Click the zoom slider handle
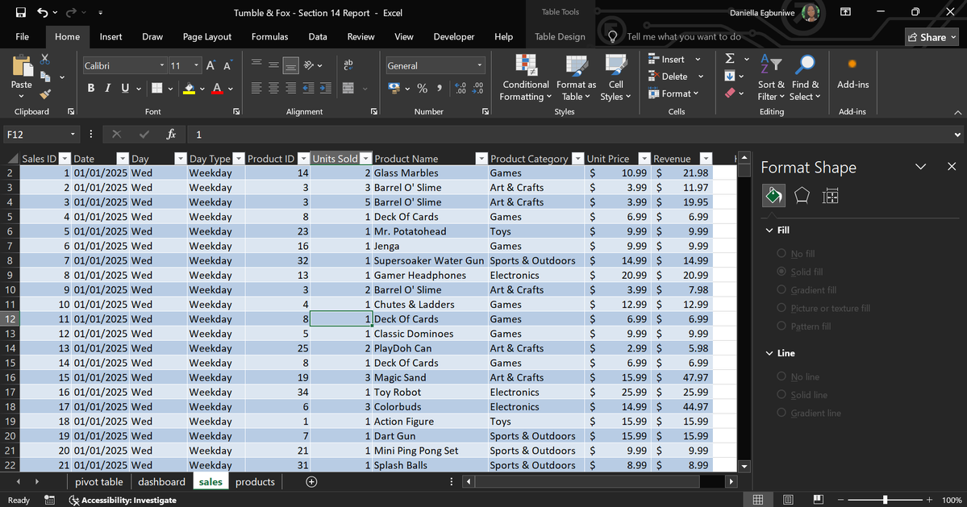Screen dimensions: 967x507 [x=885, y=500]
